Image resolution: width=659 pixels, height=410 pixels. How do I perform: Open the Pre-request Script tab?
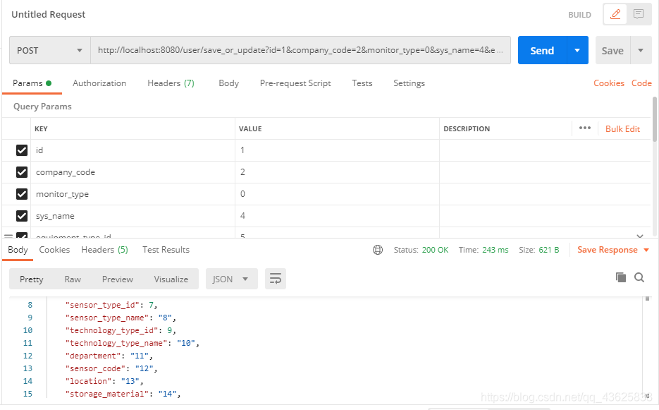pyautogui.click(x=295, y=83)
